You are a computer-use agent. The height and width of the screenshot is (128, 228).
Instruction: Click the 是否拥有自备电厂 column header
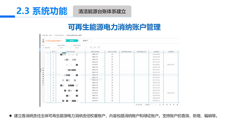(x=127, y=52)
